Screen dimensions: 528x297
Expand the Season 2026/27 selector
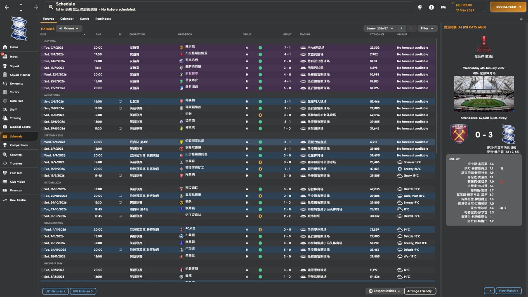coord(379,28)
